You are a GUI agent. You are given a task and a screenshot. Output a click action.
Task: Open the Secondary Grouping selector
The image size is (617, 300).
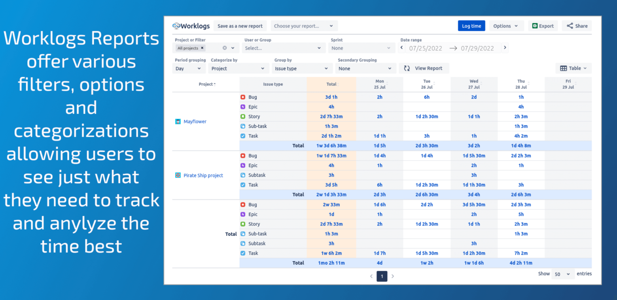tap(365, 68)
